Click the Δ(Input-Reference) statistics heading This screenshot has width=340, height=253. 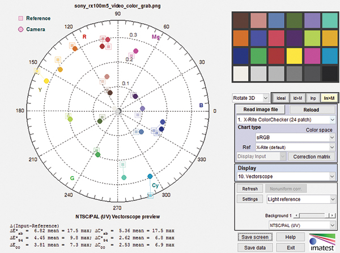pyautogui.click(x=35, y=226)
